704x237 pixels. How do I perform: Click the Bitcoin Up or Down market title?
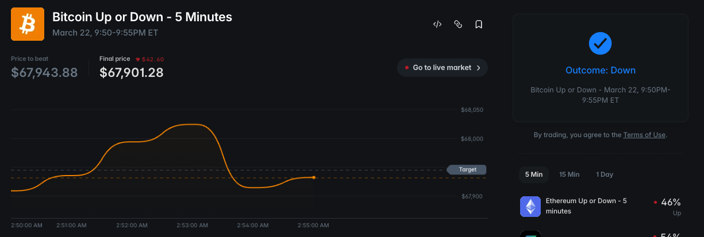142,17
